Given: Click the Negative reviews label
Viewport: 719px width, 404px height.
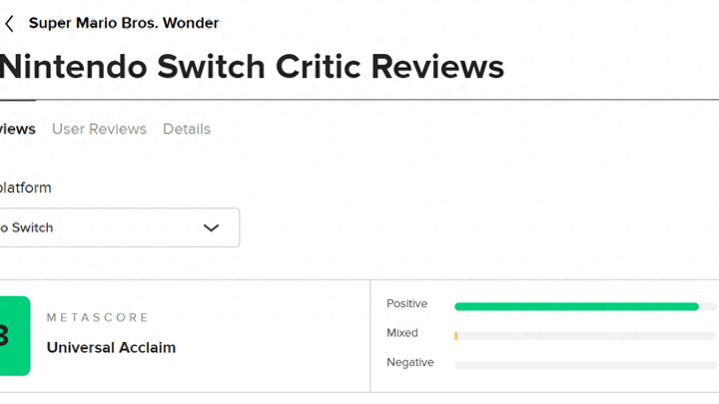Looking at the screenshot, I should [x=409, y=362].
